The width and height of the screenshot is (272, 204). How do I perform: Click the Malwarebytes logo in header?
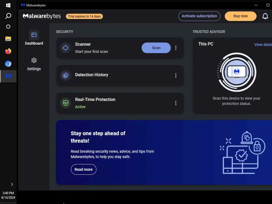coord(42,16)
